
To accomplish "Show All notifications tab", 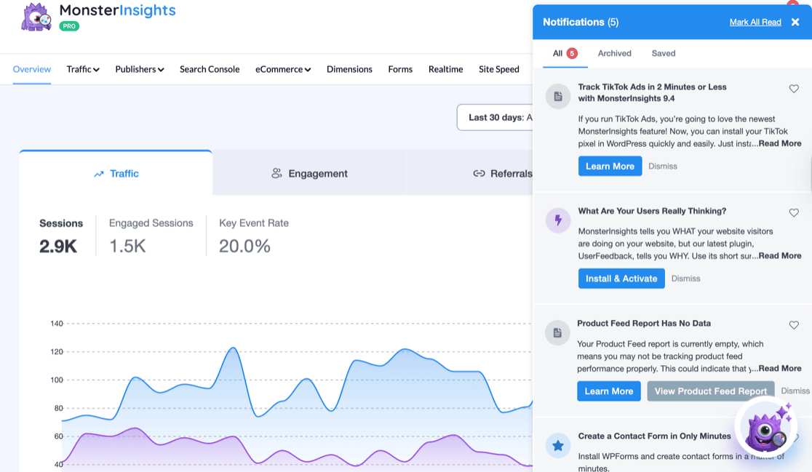I will pos(565,53).
